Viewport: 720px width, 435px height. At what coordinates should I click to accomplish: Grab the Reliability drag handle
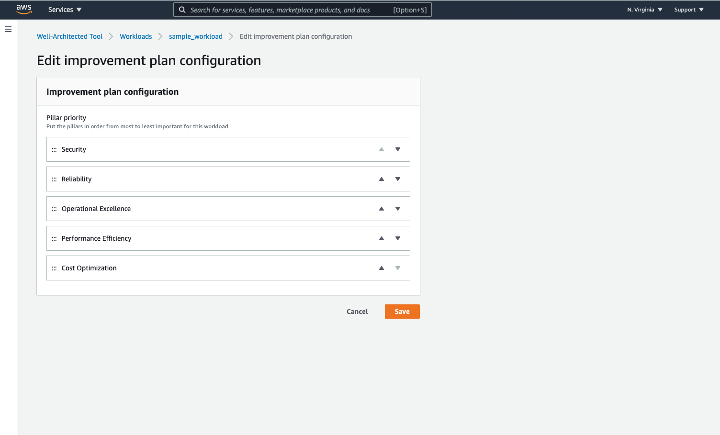(x=54, y=179)
